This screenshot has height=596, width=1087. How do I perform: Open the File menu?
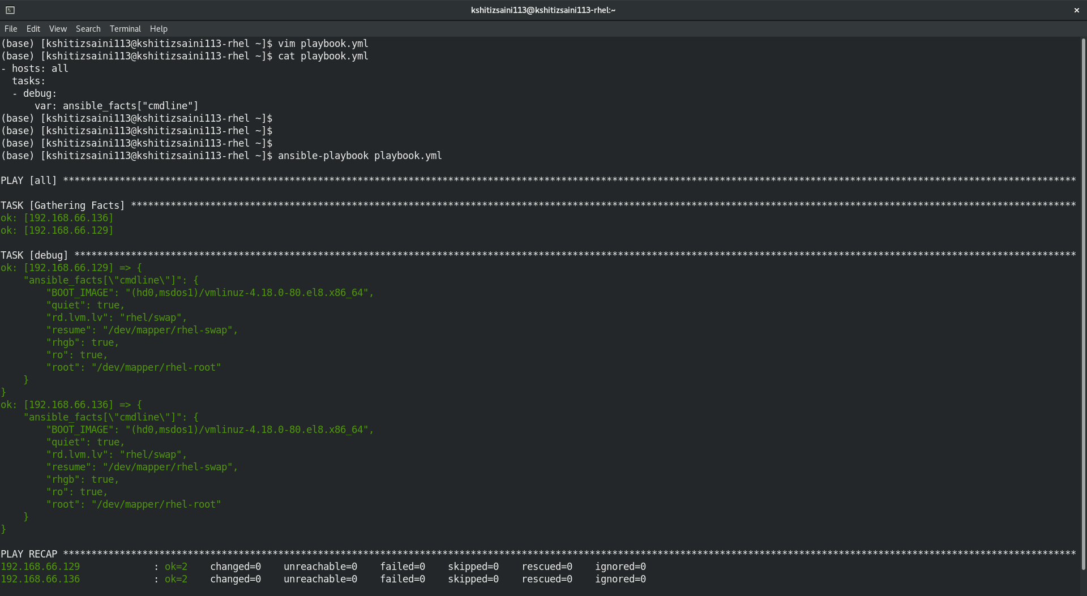click(11, 29)
